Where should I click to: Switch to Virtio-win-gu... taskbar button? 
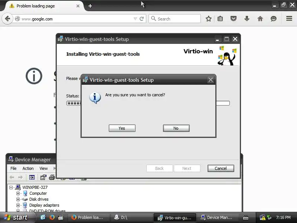pos(174,217)
